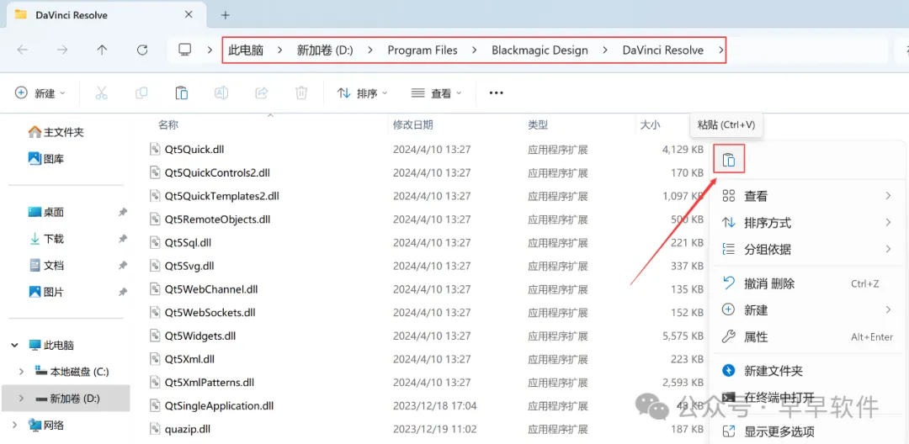Click DaVinci Resolve in the address bar

(x=663, y=50)
